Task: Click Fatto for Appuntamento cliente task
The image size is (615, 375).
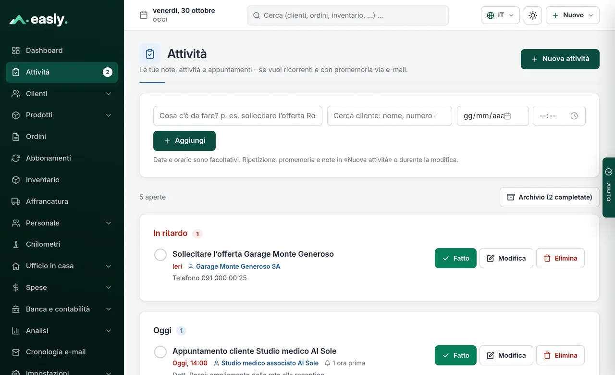Action: tap(455, 355)
